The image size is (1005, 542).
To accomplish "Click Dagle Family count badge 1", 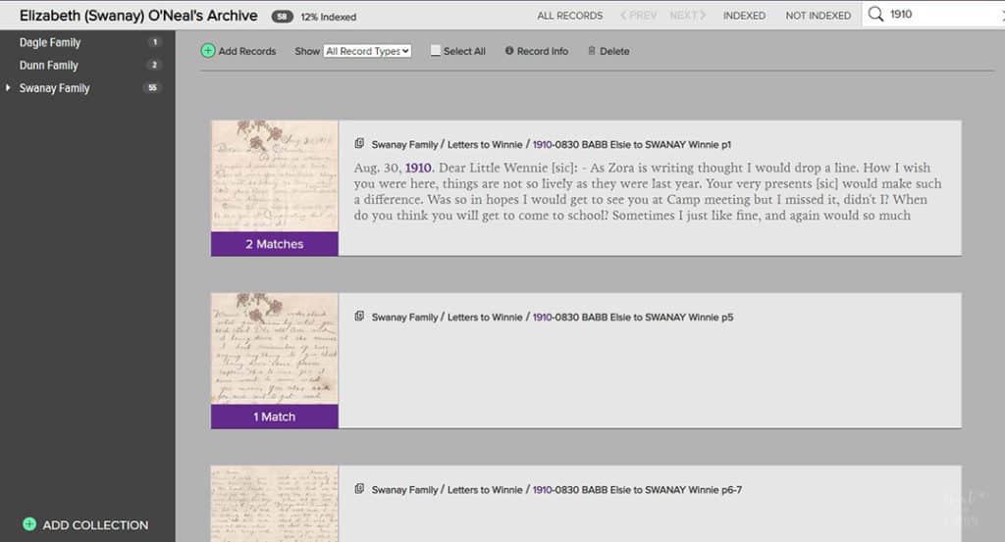I will pyautogui.click(x=154, y=42).
